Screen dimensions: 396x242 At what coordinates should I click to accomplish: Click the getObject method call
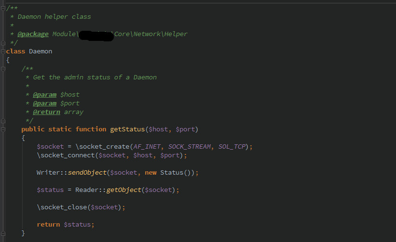(123, 190)
